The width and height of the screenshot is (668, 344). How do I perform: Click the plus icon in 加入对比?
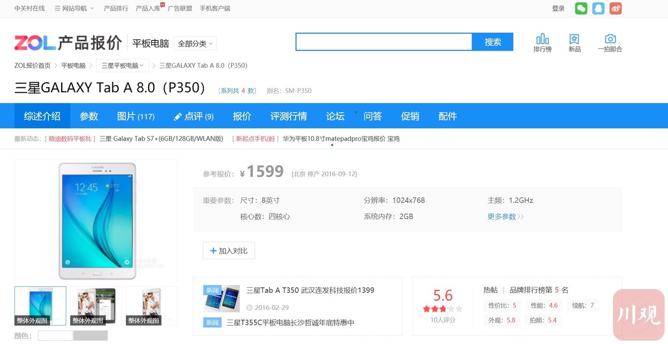click(x=213, y=251)
